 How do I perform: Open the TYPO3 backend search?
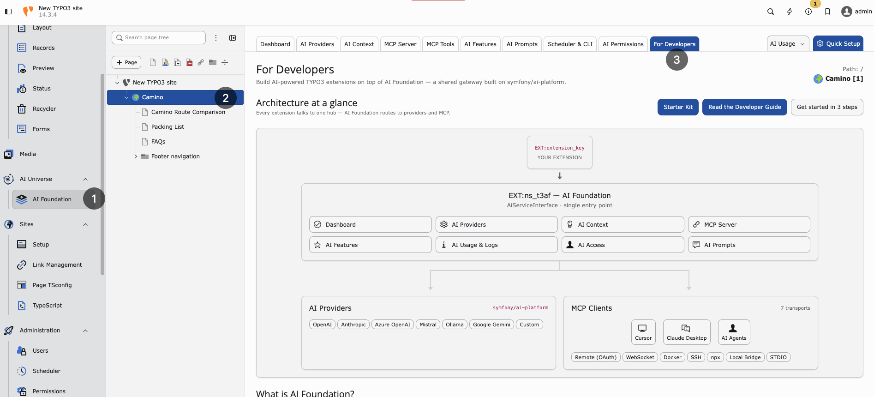(x=771, y=12)
